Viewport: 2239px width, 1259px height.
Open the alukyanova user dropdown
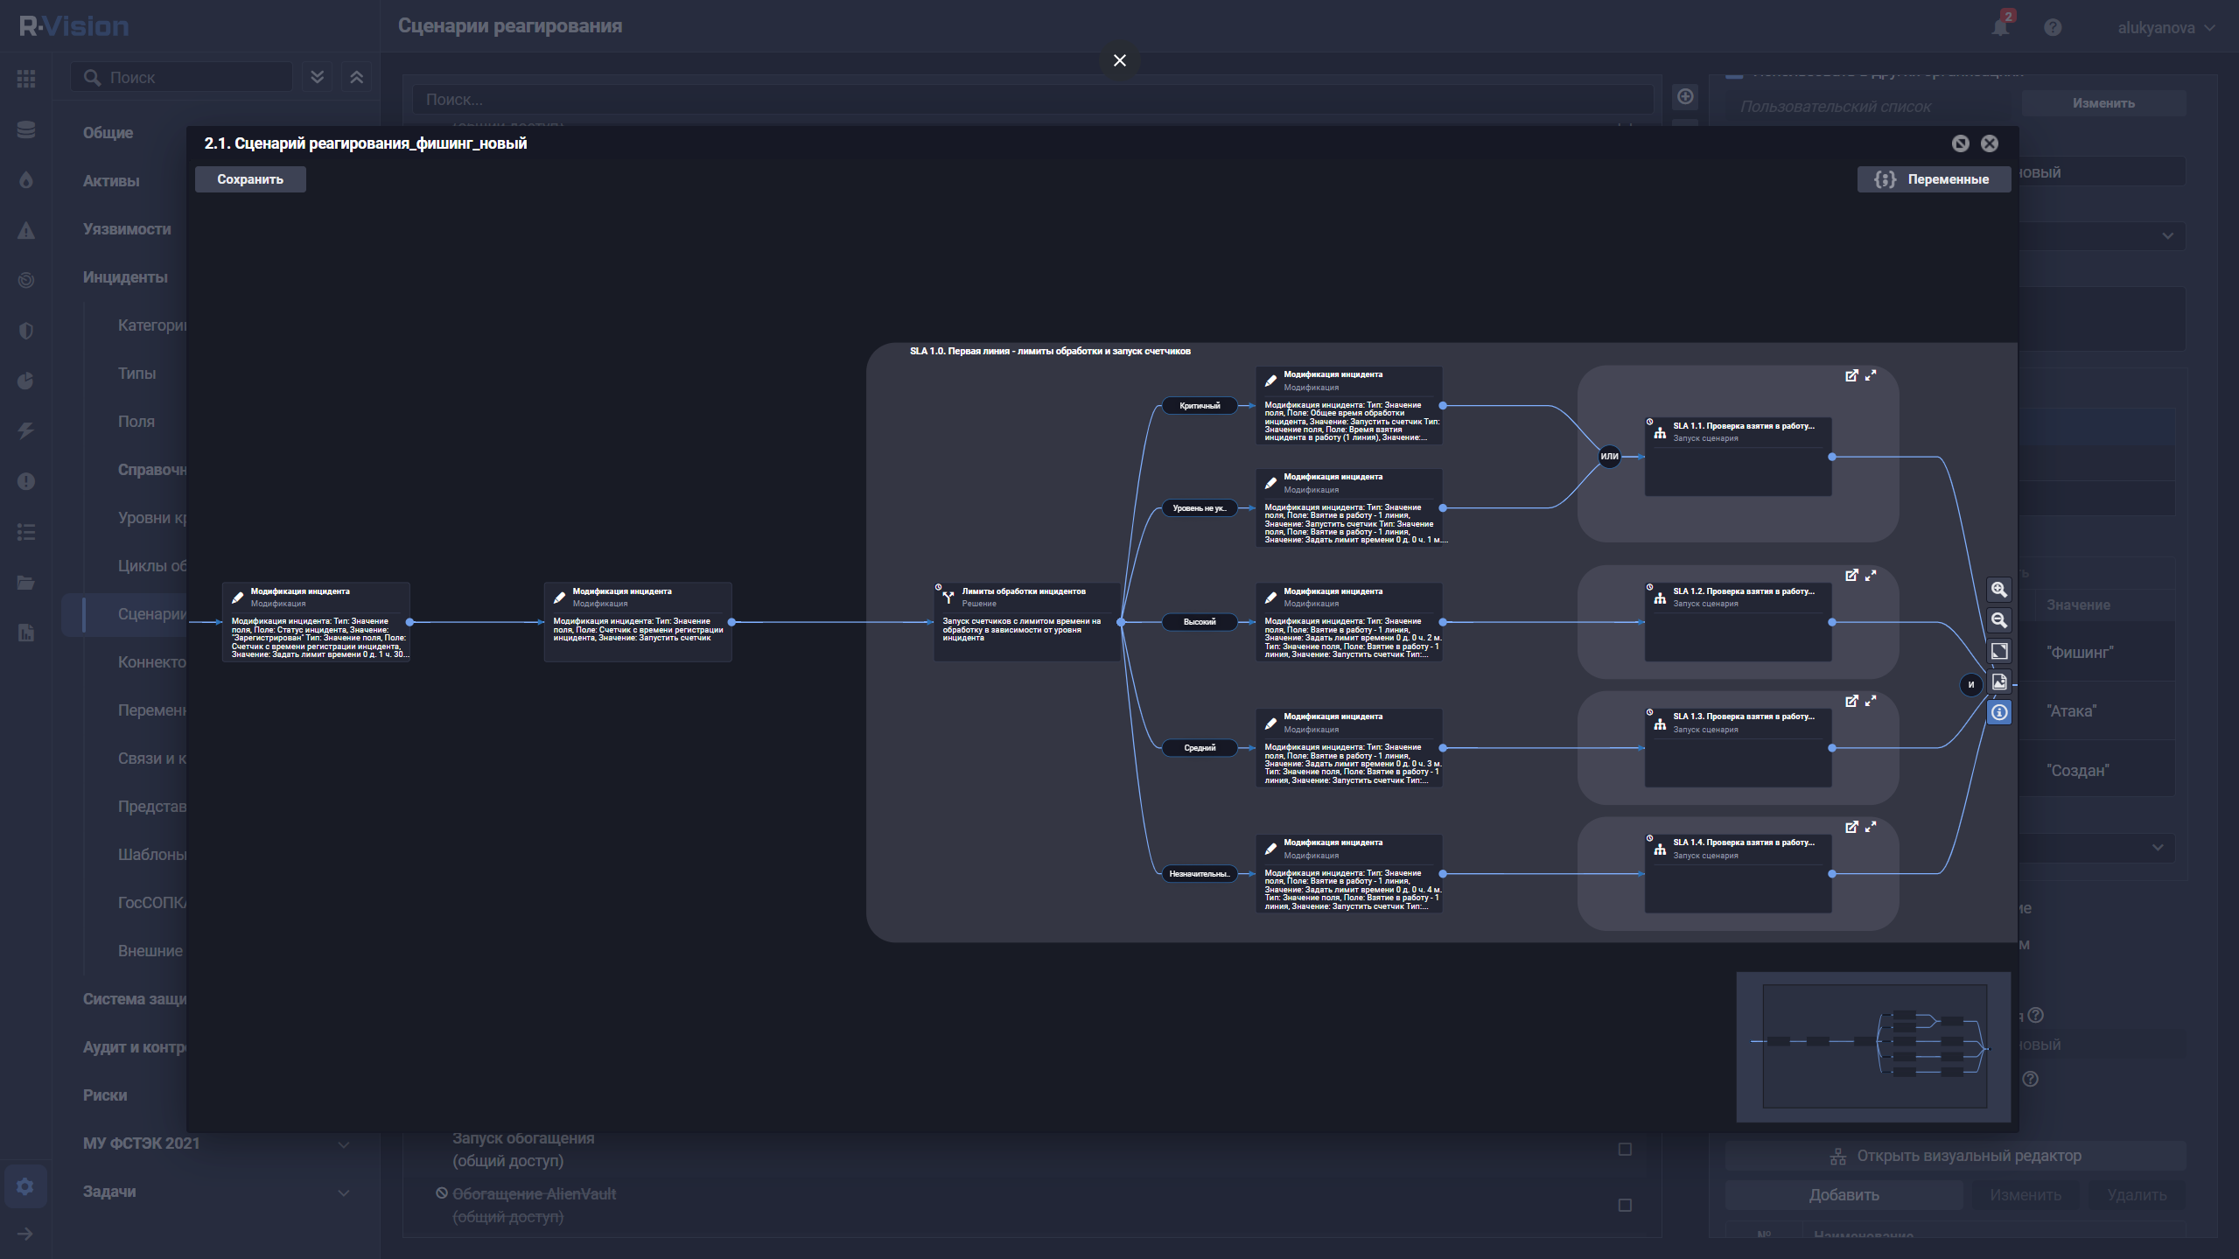[x=2166, y=27]
